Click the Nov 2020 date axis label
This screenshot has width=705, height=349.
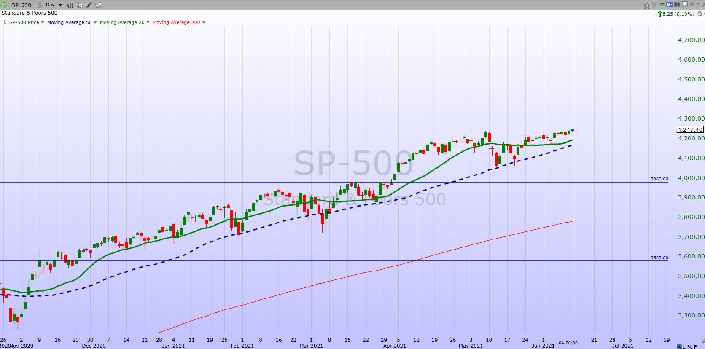tap(21, 346)
